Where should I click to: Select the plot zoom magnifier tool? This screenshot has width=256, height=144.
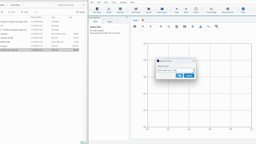click(x=169, y=26)
